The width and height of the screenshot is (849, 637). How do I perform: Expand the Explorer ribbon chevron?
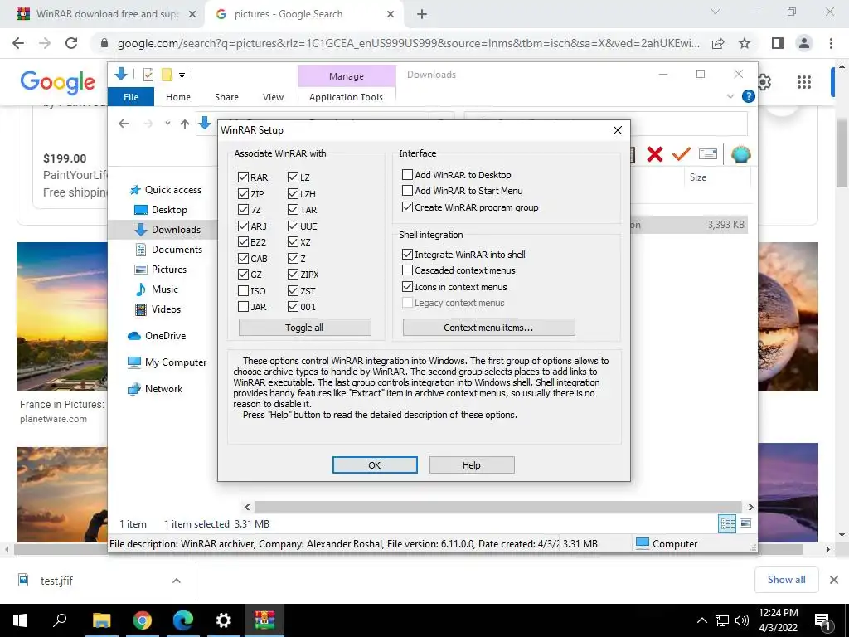730,96
